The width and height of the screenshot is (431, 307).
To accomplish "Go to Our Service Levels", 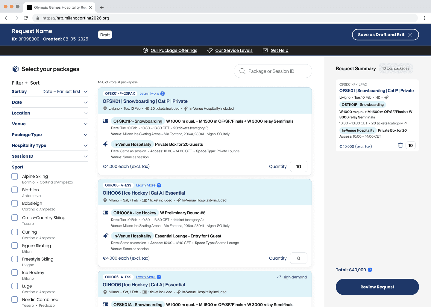I will click(234, 50).
